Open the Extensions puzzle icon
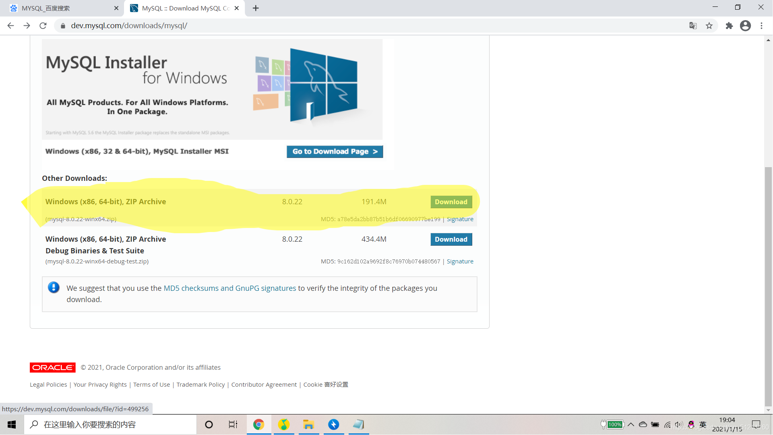 729,26
